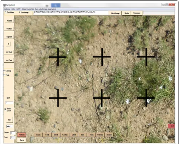Click the point text field
180x144 pixels.
(x=9, y=126)
